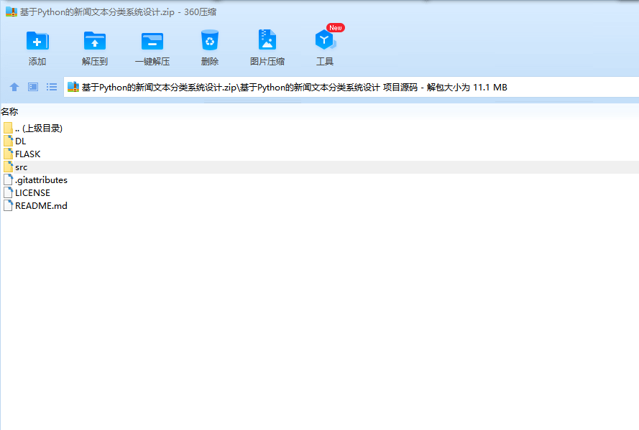639x430 pixels.
Task: Select the DL folder name
Action: (x=20, y=141)
